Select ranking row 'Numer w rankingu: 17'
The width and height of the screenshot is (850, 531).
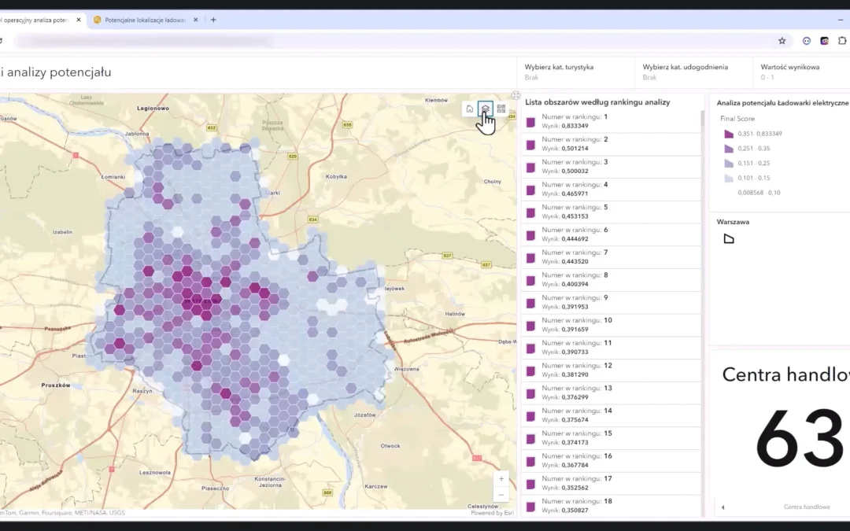(611, 483)
